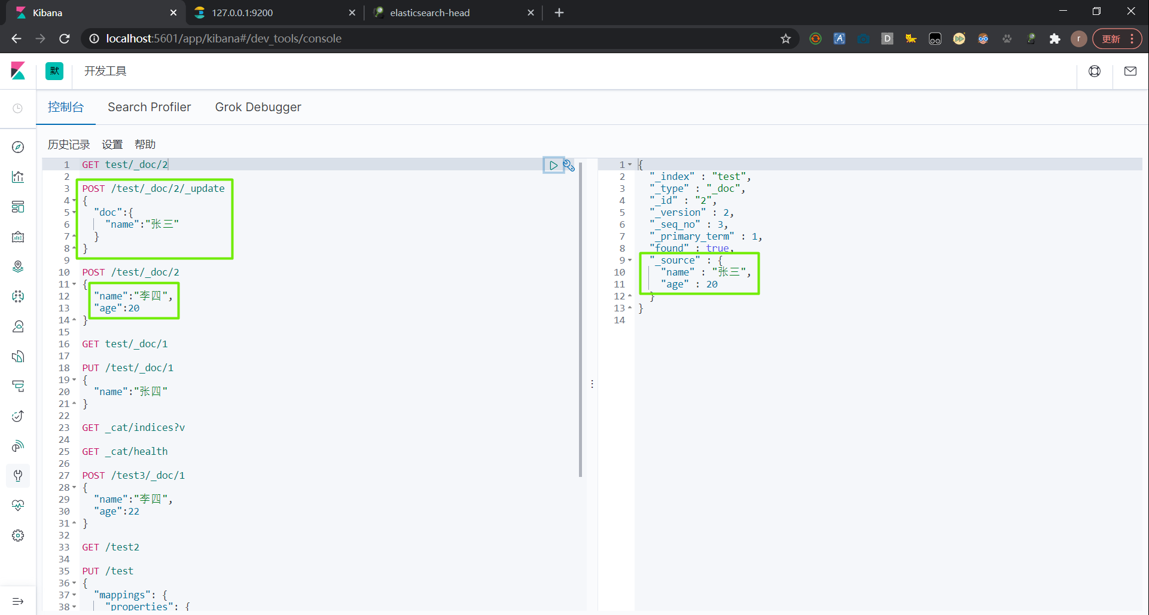Viewport: 1149px width, 615px height.
Task: Focus the browser address bar
Action: [440, 39]
